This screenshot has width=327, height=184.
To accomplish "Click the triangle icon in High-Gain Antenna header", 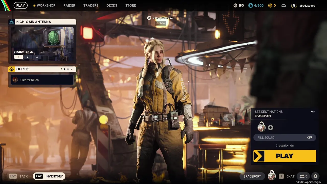I will coord(11,22).
